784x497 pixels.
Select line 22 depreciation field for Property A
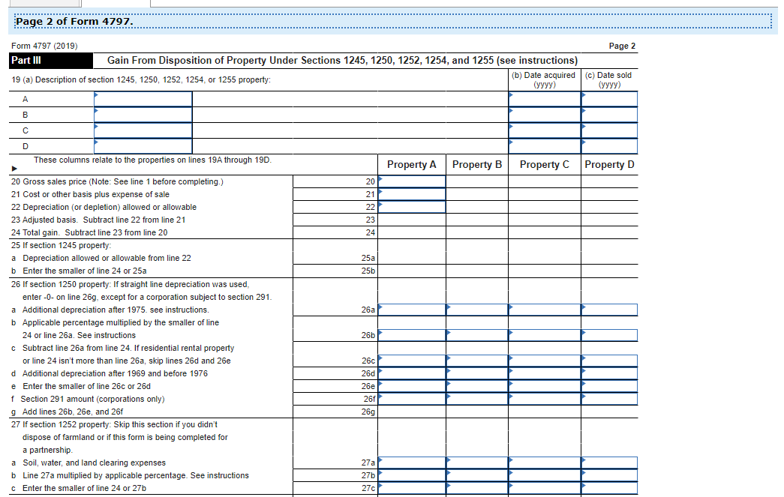tap(412, 207)
